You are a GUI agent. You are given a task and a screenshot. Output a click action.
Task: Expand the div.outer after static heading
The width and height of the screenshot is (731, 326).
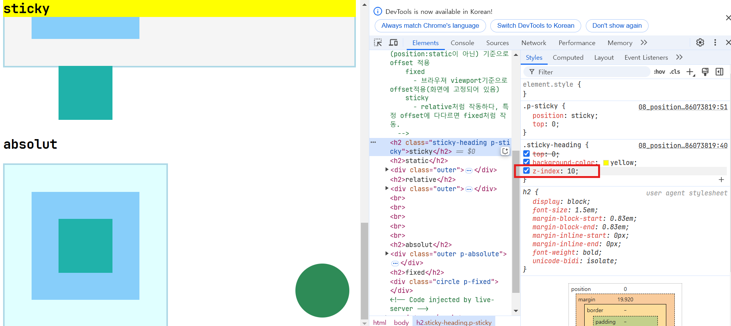tap(387, 170)
